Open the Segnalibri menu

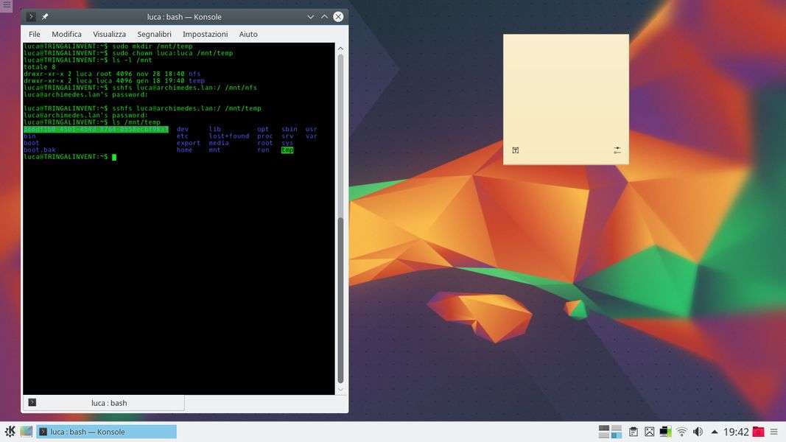tap(154, 34)
